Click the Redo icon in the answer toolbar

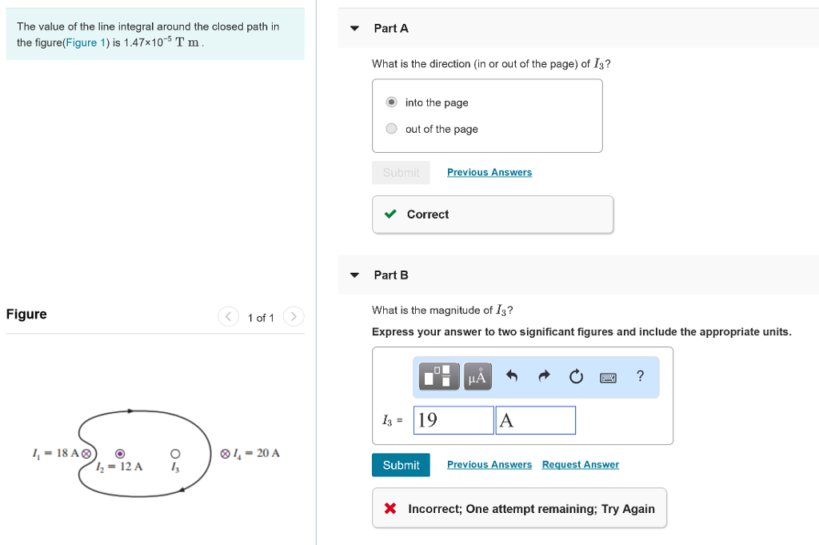[543, 376]
